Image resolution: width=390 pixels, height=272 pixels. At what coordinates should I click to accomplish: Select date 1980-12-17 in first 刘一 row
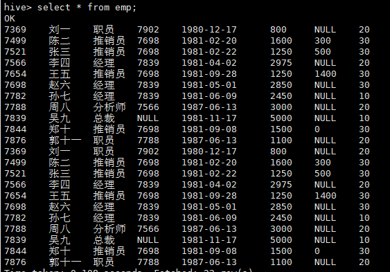tap(209, 30)
